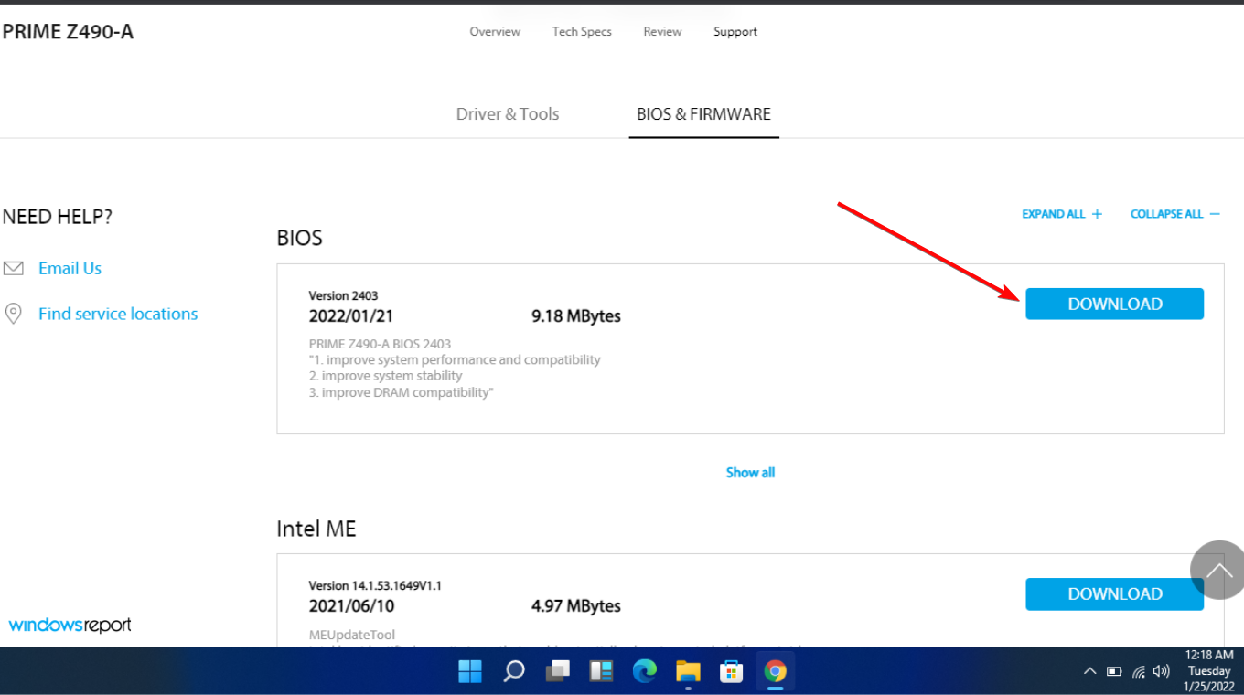
Task: Open Find service locations link
Action: [118, 314]
